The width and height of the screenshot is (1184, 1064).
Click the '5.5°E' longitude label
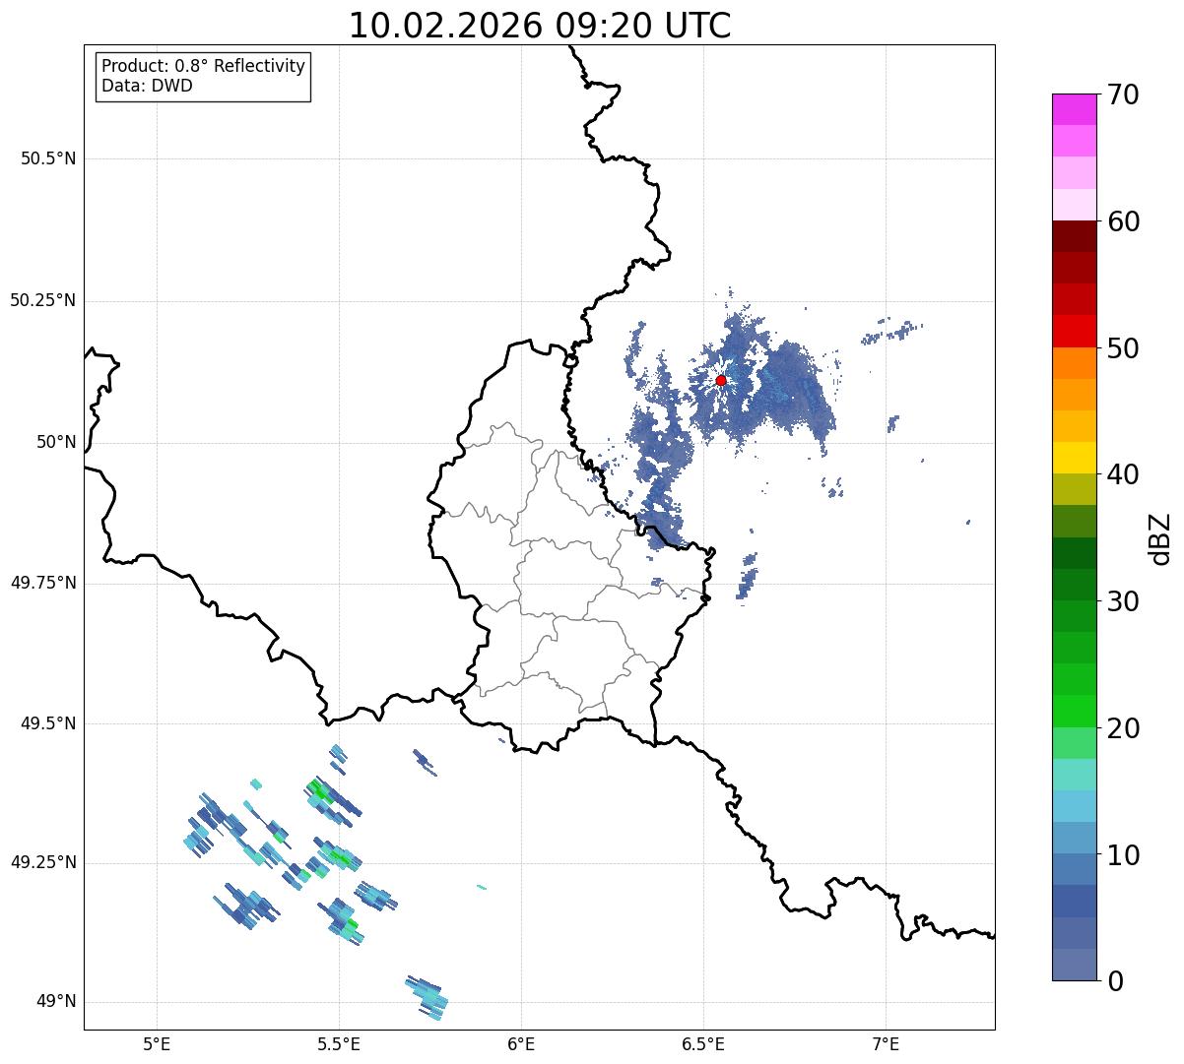(x=339, y=1043)
